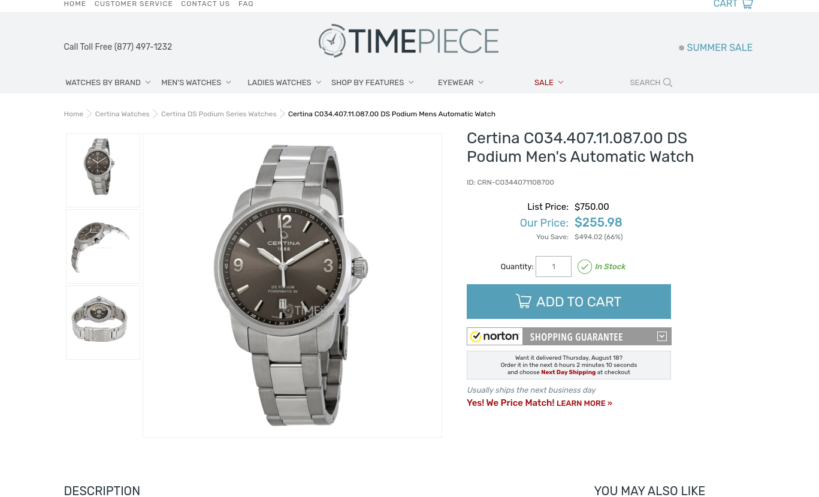Click the shopping cart icon in header

click(747, 4)
